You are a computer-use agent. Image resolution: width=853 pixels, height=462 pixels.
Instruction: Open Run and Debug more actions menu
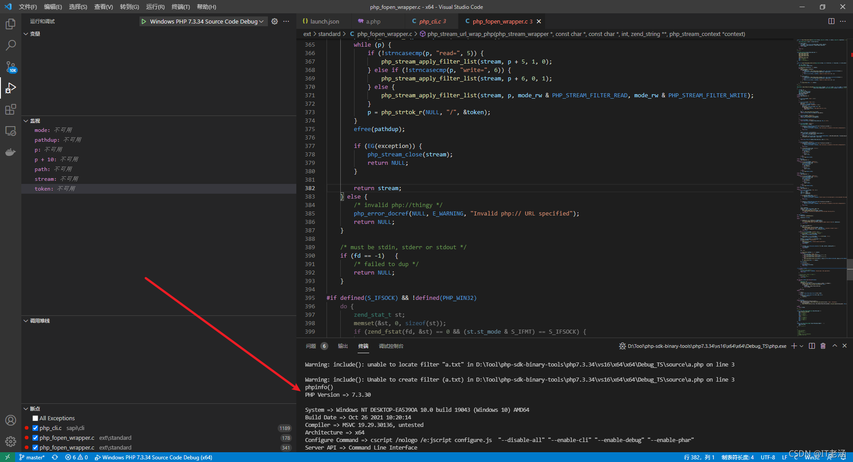(x=286, y=21)
